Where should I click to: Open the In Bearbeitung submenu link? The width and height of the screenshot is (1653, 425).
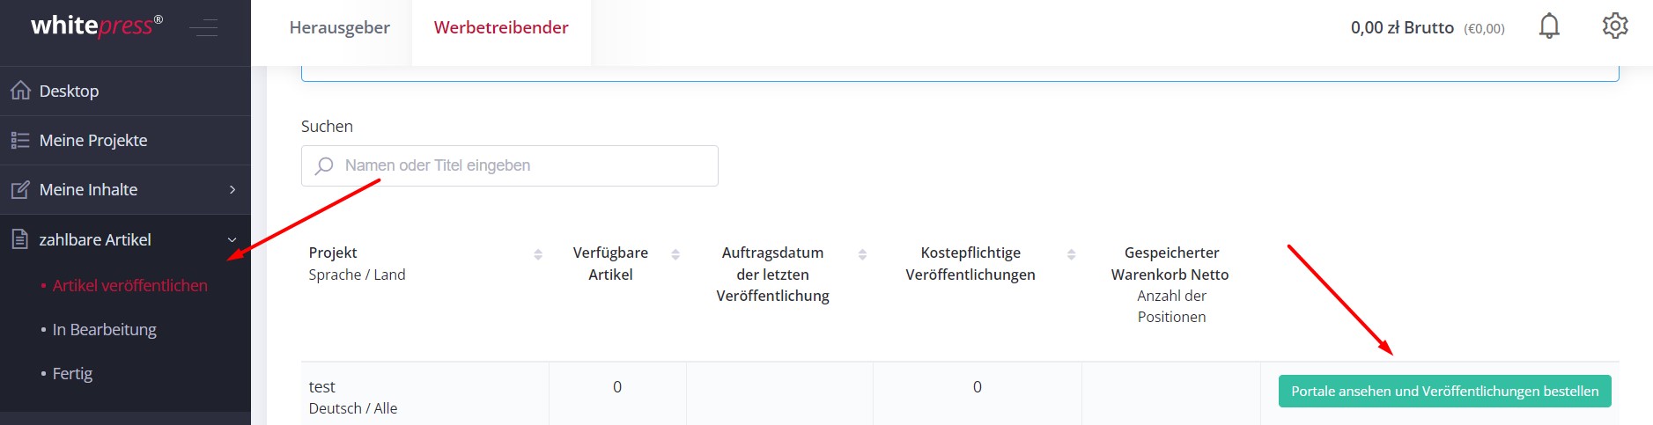104,329
